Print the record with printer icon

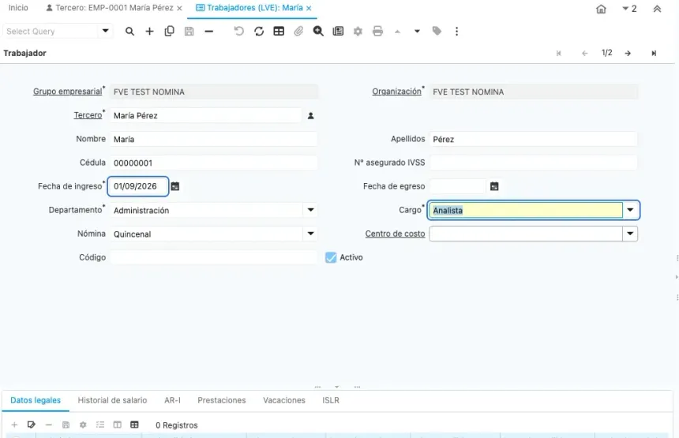tap(377, 31)
